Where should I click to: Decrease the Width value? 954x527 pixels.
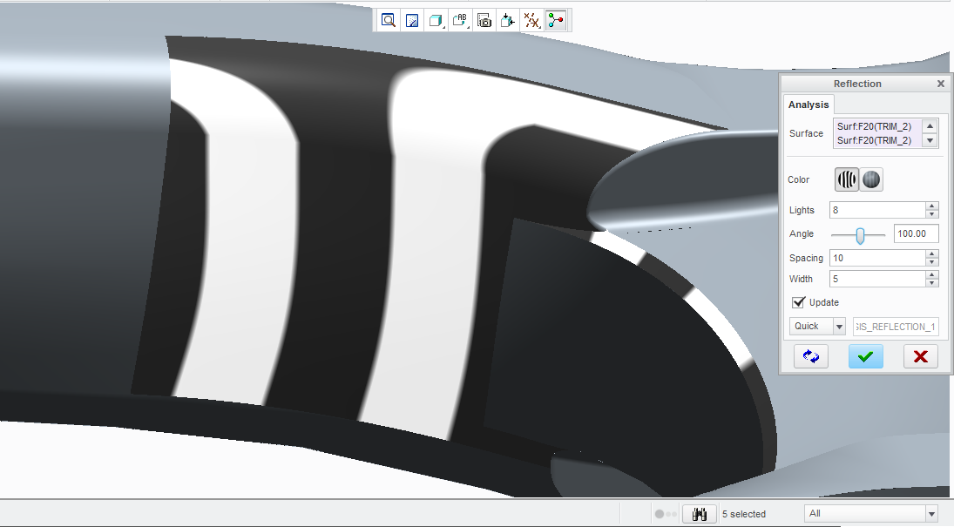click(x=931, y=282)
